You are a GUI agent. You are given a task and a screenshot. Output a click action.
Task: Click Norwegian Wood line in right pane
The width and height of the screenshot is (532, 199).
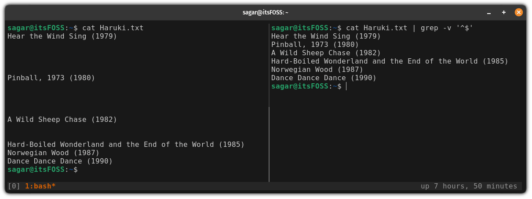click(317, 70)
